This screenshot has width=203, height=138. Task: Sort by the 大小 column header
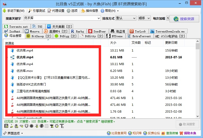click(x=119, y=43)
